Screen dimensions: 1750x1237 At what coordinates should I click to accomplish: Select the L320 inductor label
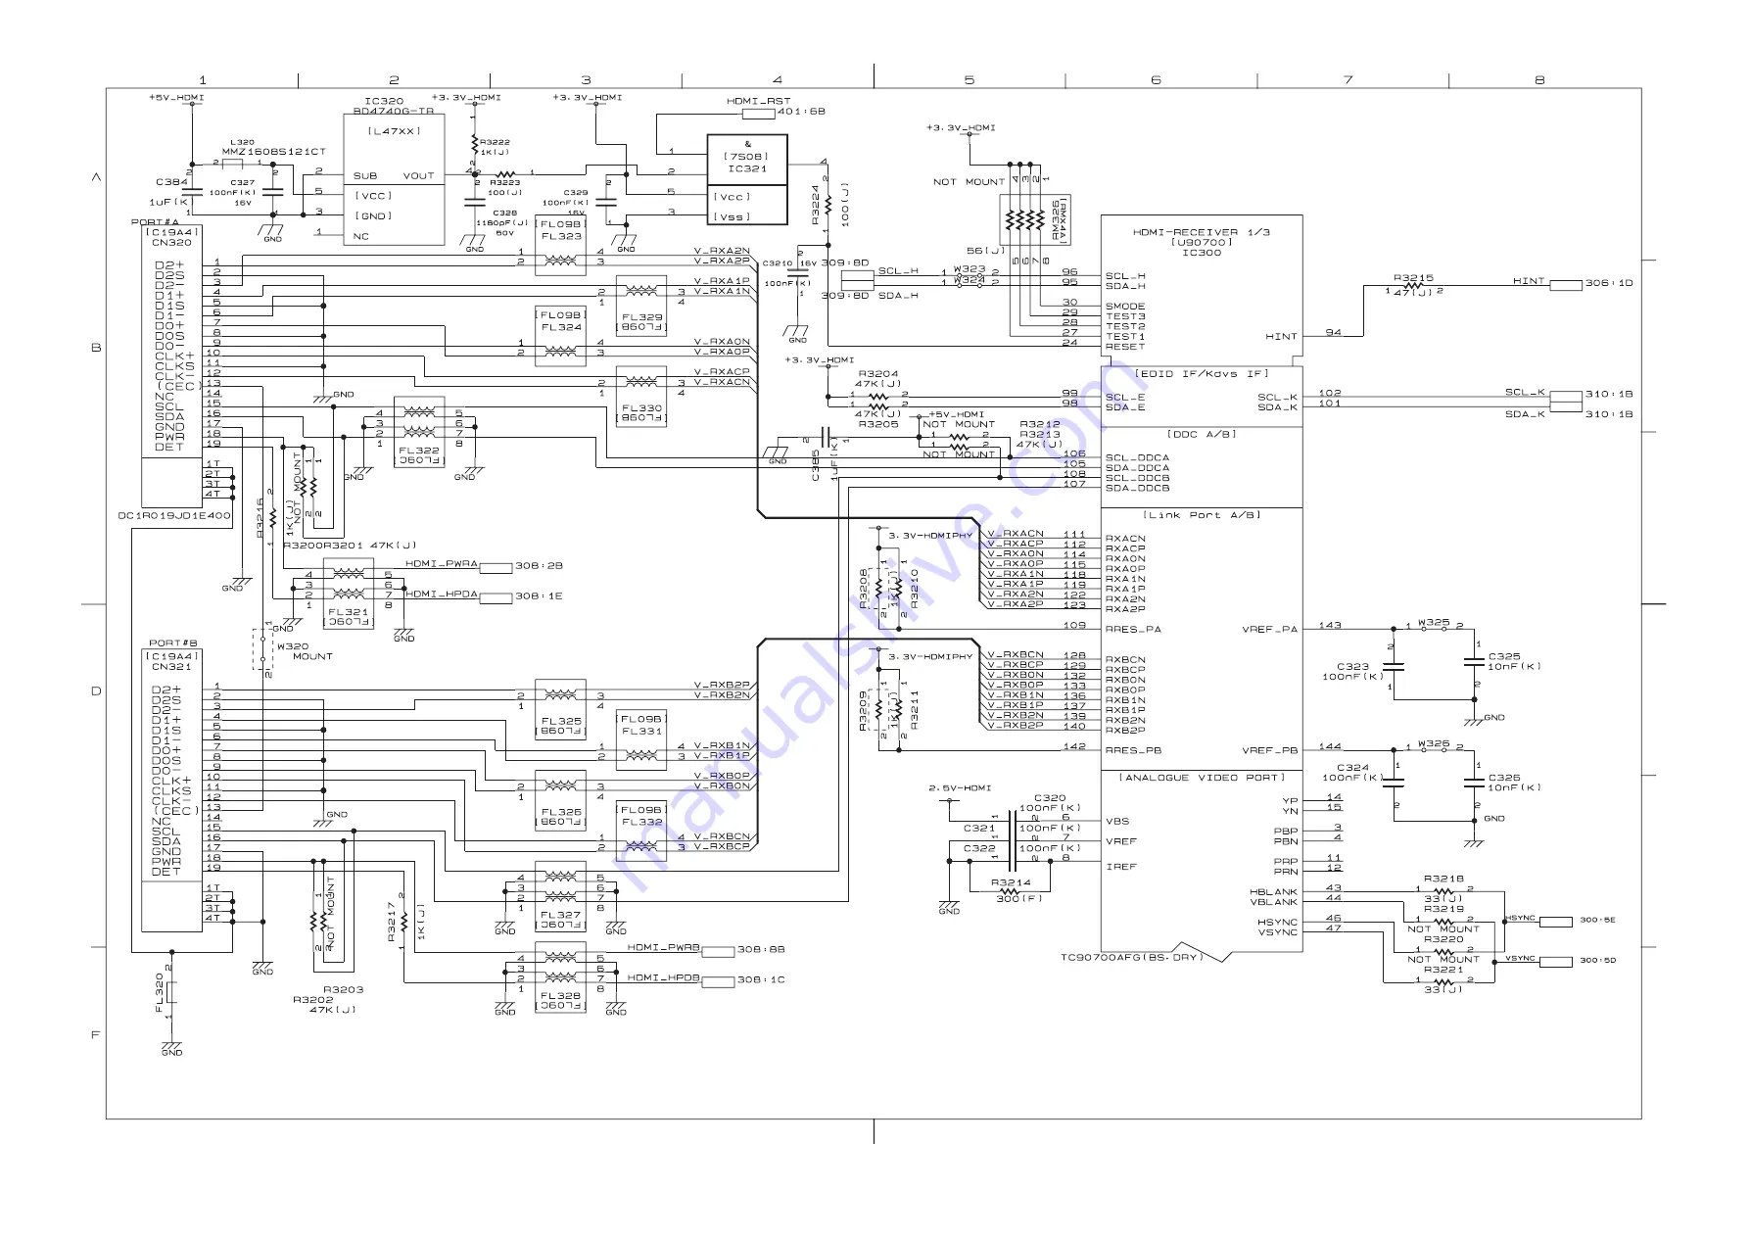[242, 142]
